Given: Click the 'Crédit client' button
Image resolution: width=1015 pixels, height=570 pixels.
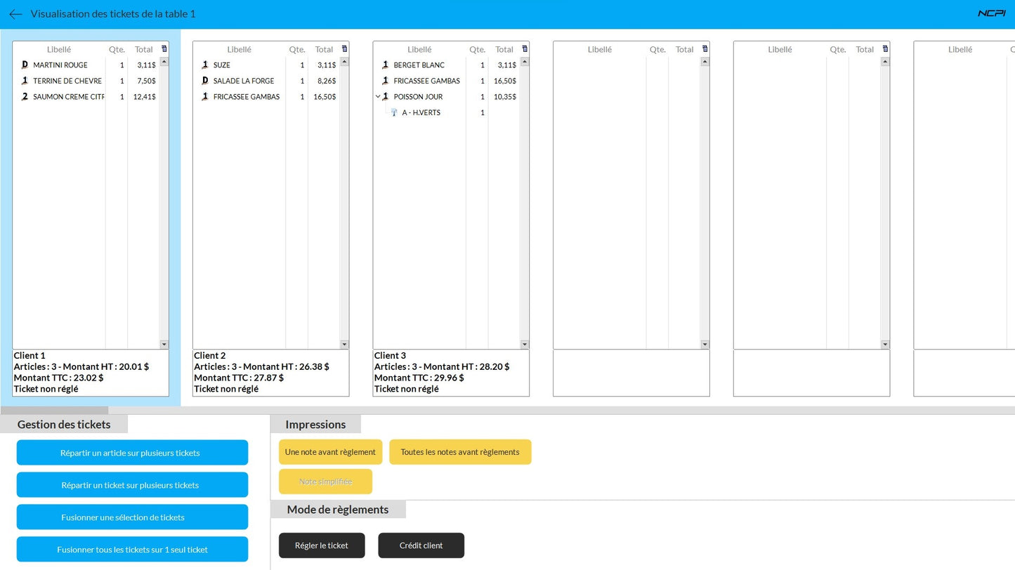Looking at the screenshot, I should tap(421, 545).
